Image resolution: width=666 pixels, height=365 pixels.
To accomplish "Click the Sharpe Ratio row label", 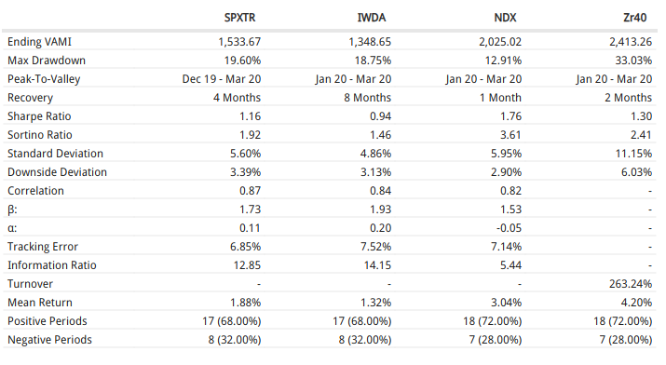I will pyautogui.click(x=39, y=116).
